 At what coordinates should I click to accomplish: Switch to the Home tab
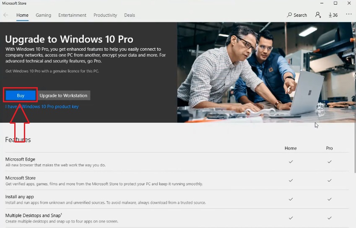click(x=22, y=15)
